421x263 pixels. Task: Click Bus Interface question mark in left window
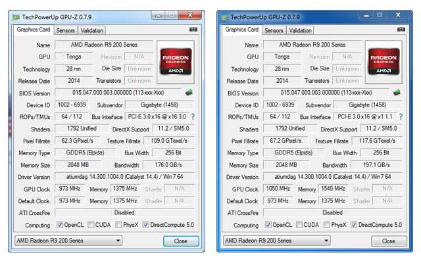pos(193,117)
